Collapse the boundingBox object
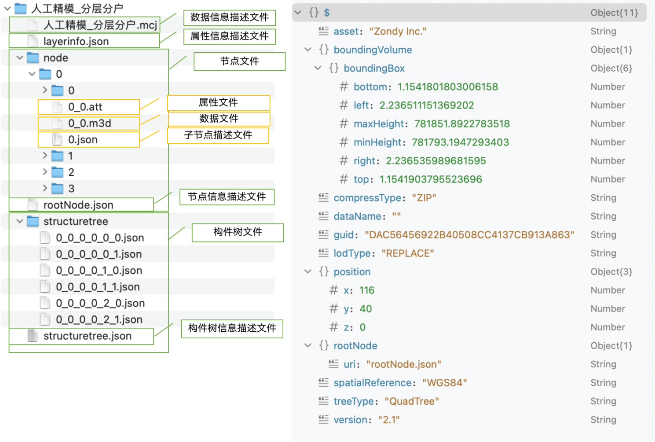655x442 pixels. tap(318, 68)
